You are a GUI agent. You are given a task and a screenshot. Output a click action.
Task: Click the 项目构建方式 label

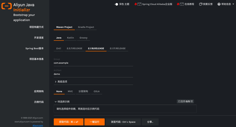tap(36, 27)
